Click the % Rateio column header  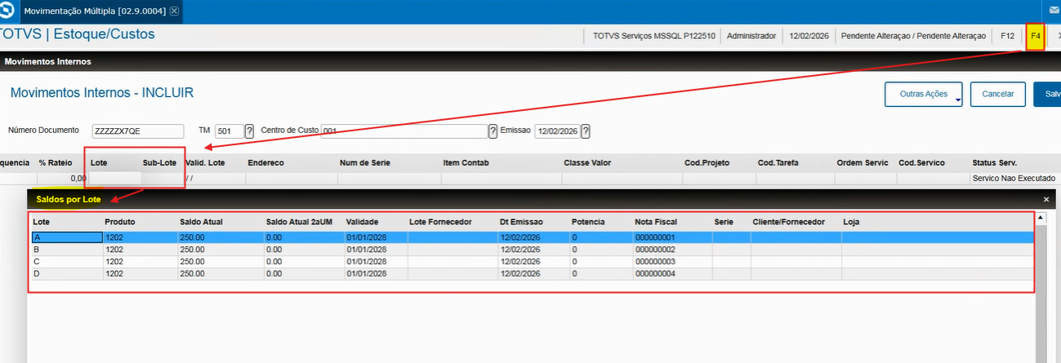[56, 163]
